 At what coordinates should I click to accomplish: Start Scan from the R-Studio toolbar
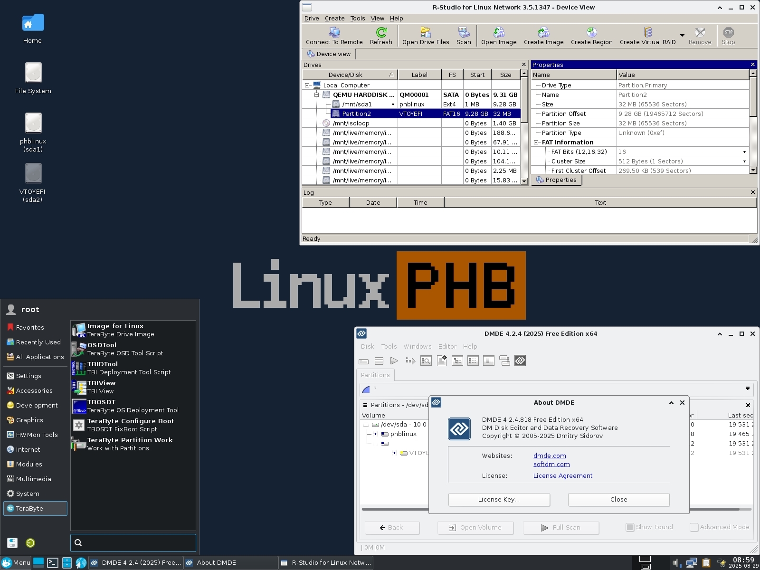click(x=464, y=36)
